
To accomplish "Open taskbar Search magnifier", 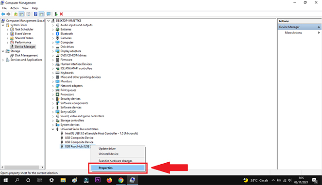I will [17, 180].
